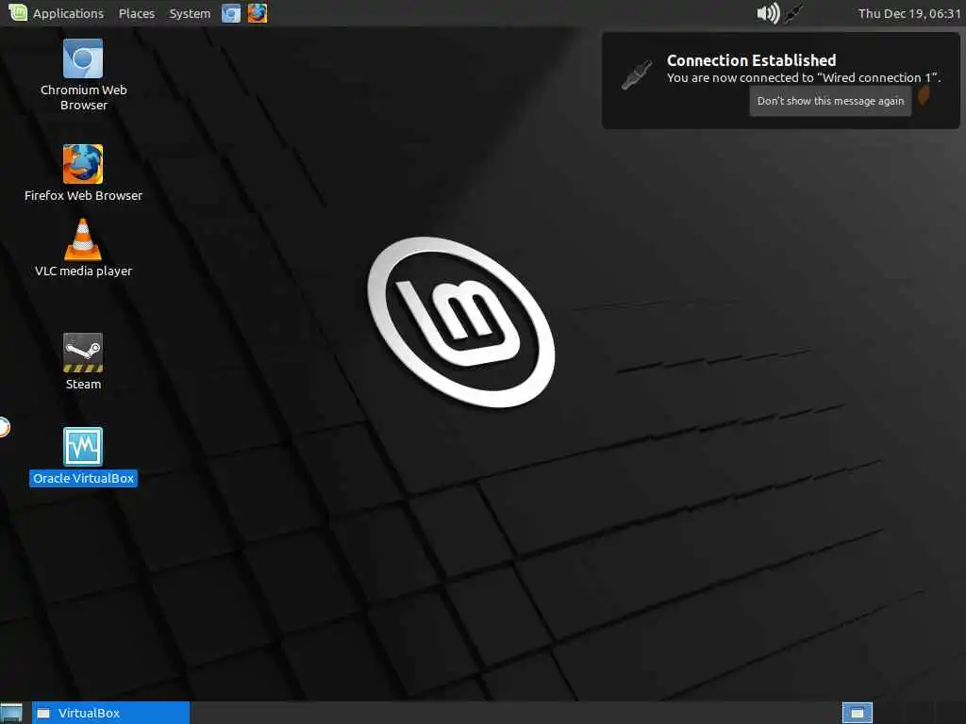Screen dimensions: 966x724
Task: Click the plug icon in the notification
Action: coord(637,75)
